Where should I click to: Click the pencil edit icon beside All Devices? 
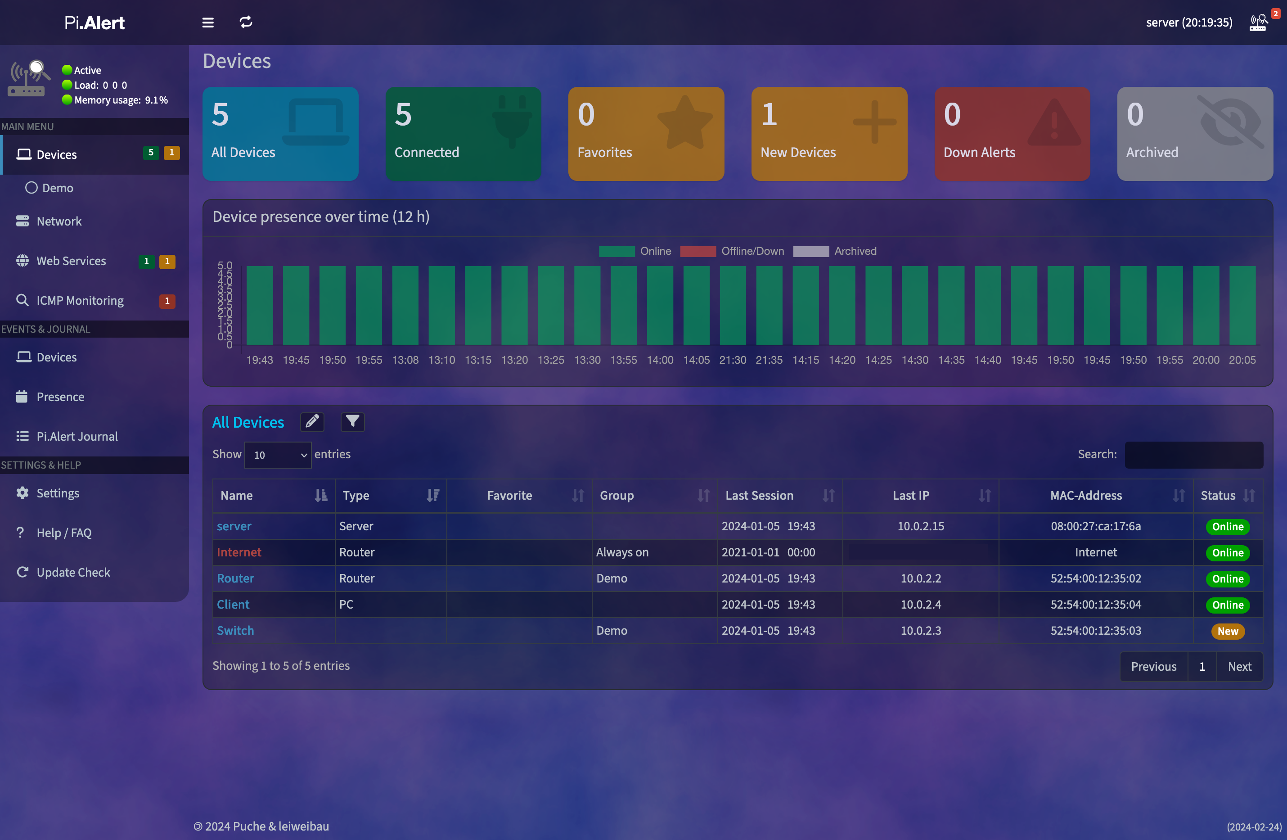tap(312, 422)
